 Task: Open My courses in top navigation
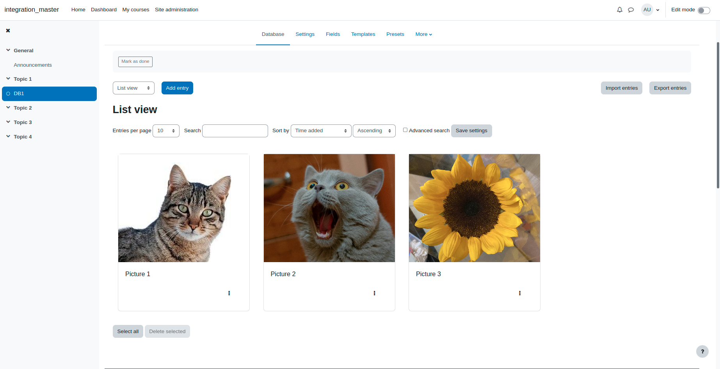[x=135, y=10]
